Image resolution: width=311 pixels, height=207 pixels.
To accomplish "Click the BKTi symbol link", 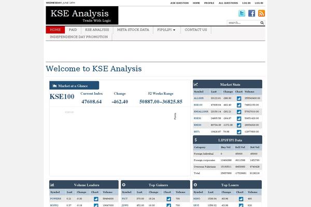I will click(x=197, y=131).
